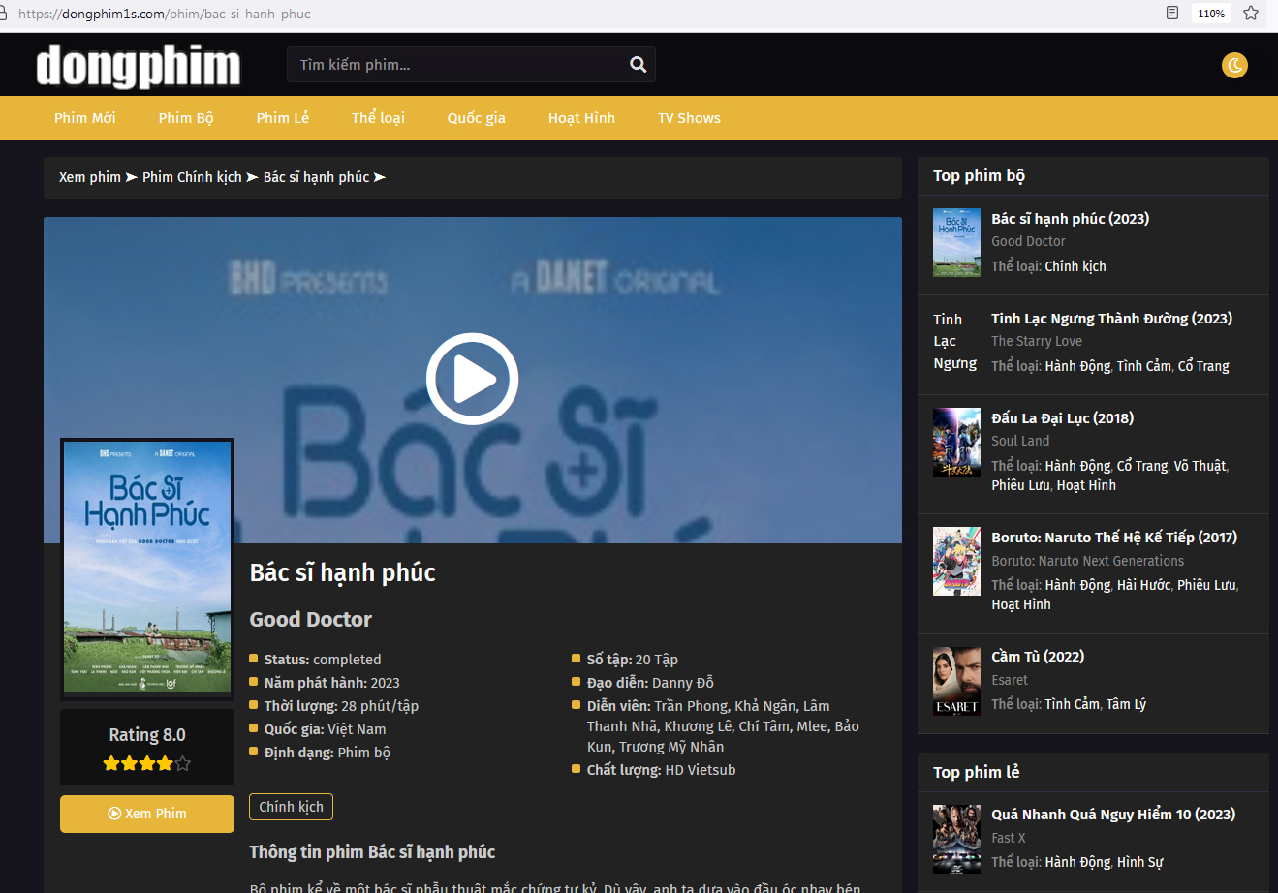The image size is (1278, 893).
Task: Click Chính kịch genre in Top phim bộ
Action: coord(1075,266)
